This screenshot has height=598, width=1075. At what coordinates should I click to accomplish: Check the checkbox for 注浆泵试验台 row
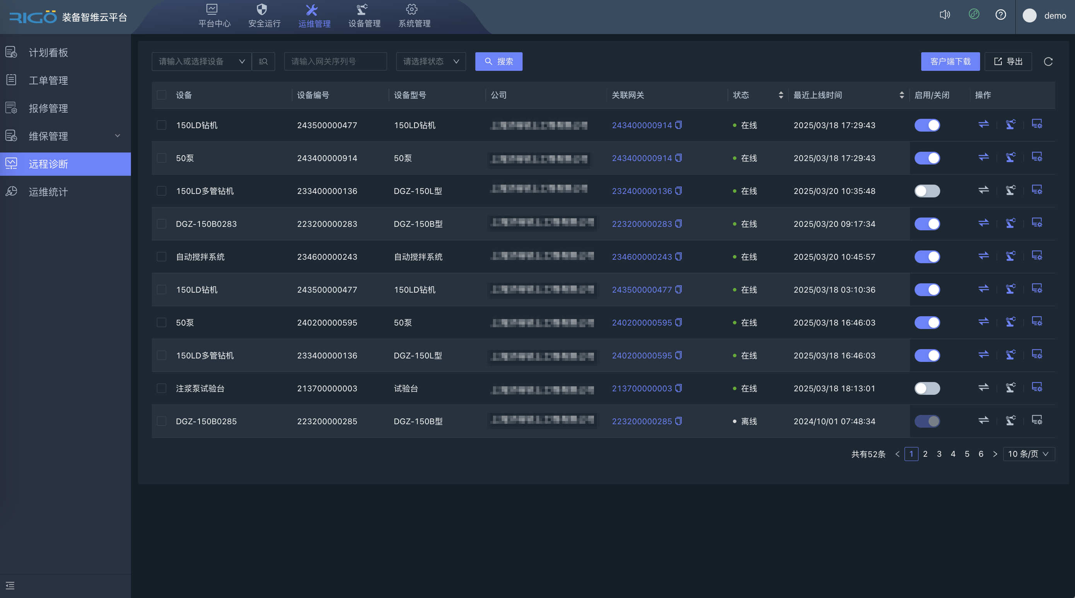tap(162, 388)
